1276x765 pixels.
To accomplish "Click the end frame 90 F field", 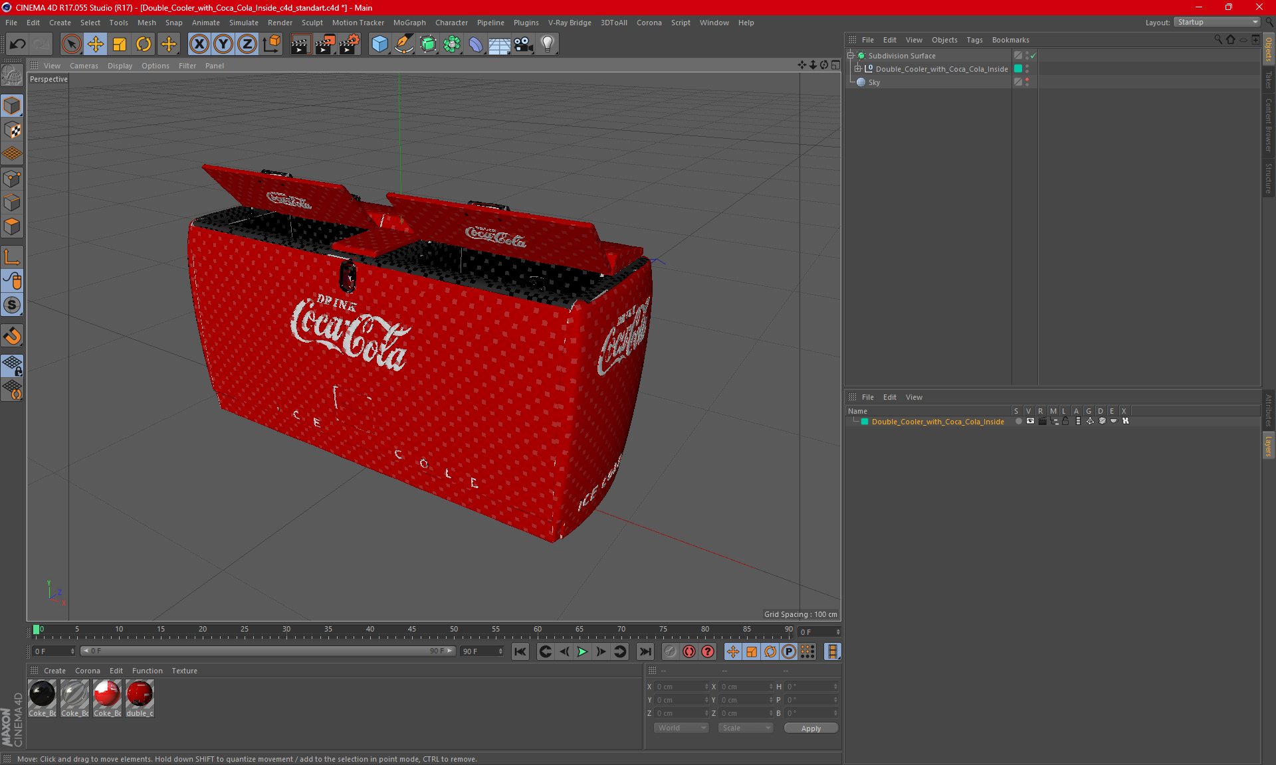I will click(x=481, y=651).
